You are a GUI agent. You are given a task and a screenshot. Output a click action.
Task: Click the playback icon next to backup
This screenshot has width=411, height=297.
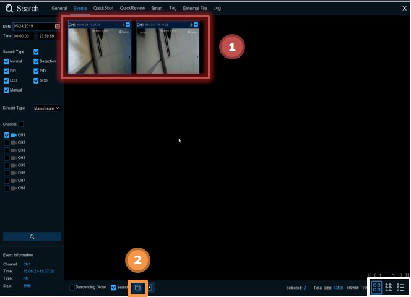click(x=150, y=287)
